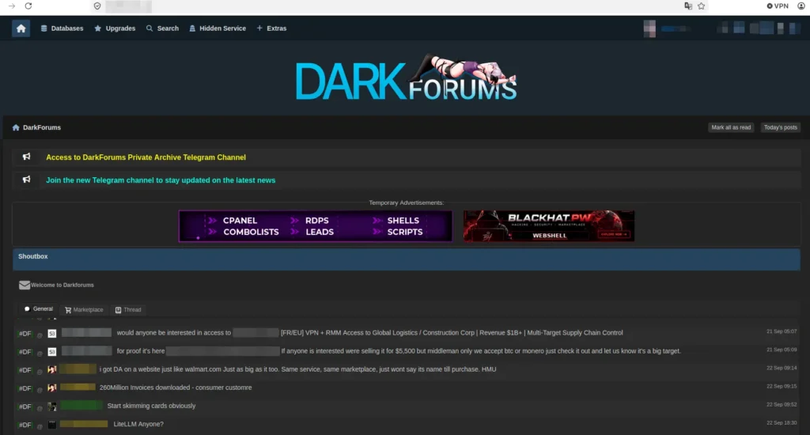Open the Upgrades menu item

(x=115, y=28)
